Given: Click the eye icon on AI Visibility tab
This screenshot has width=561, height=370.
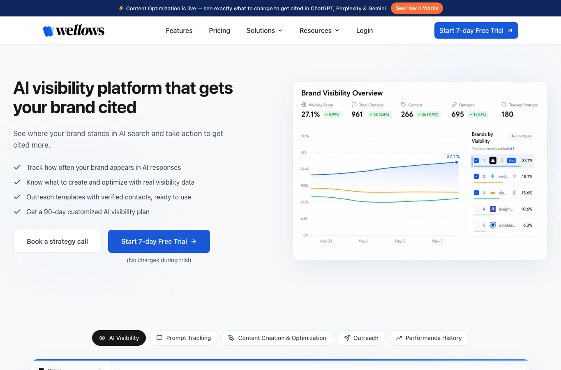Looking at the screenshot, I should (x=102, y=338).
